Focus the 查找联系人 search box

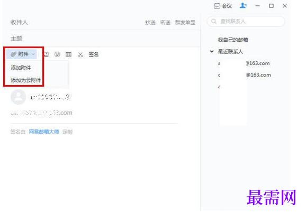tap(246, 21)
